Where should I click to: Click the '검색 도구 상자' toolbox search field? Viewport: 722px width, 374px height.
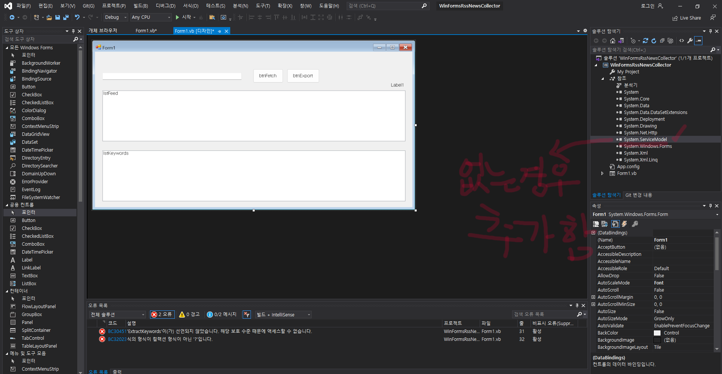[x=38, y=39]
